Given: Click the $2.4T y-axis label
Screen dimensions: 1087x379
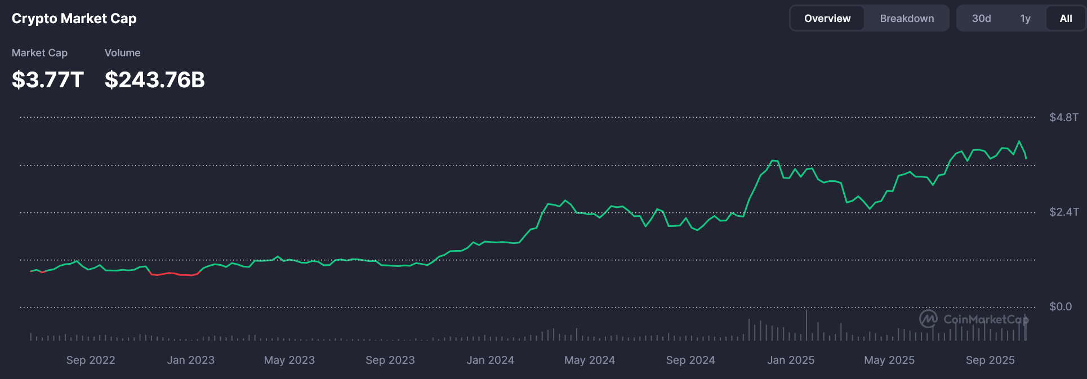Looking at the screenshot, I should (1063, 212).
